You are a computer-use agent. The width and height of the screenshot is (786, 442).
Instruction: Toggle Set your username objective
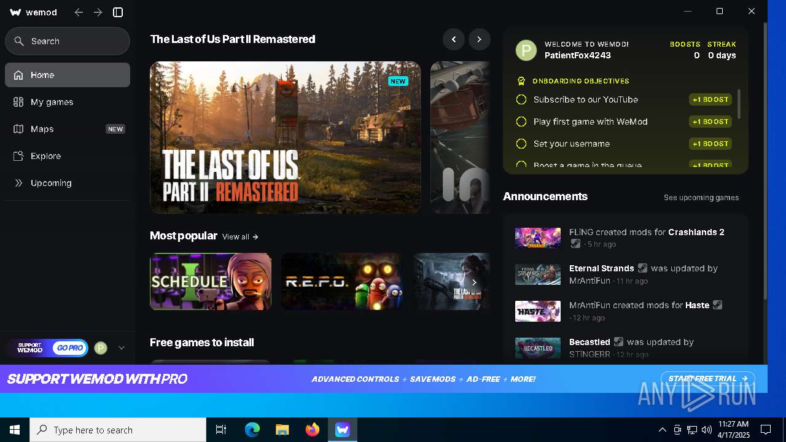point(521,144)
